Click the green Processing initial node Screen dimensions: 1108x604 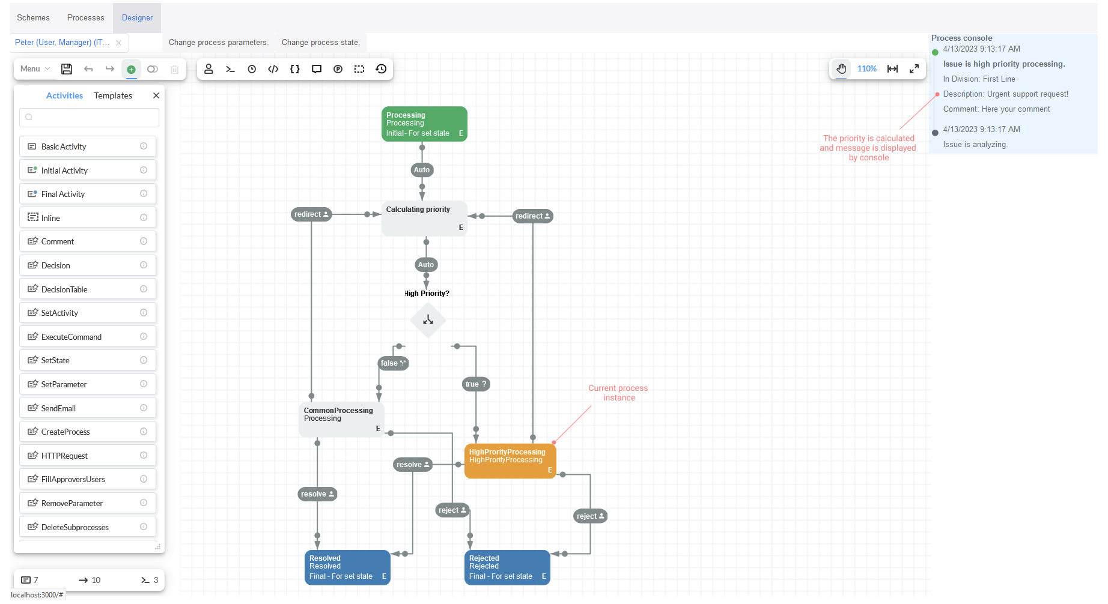point(424,124)
